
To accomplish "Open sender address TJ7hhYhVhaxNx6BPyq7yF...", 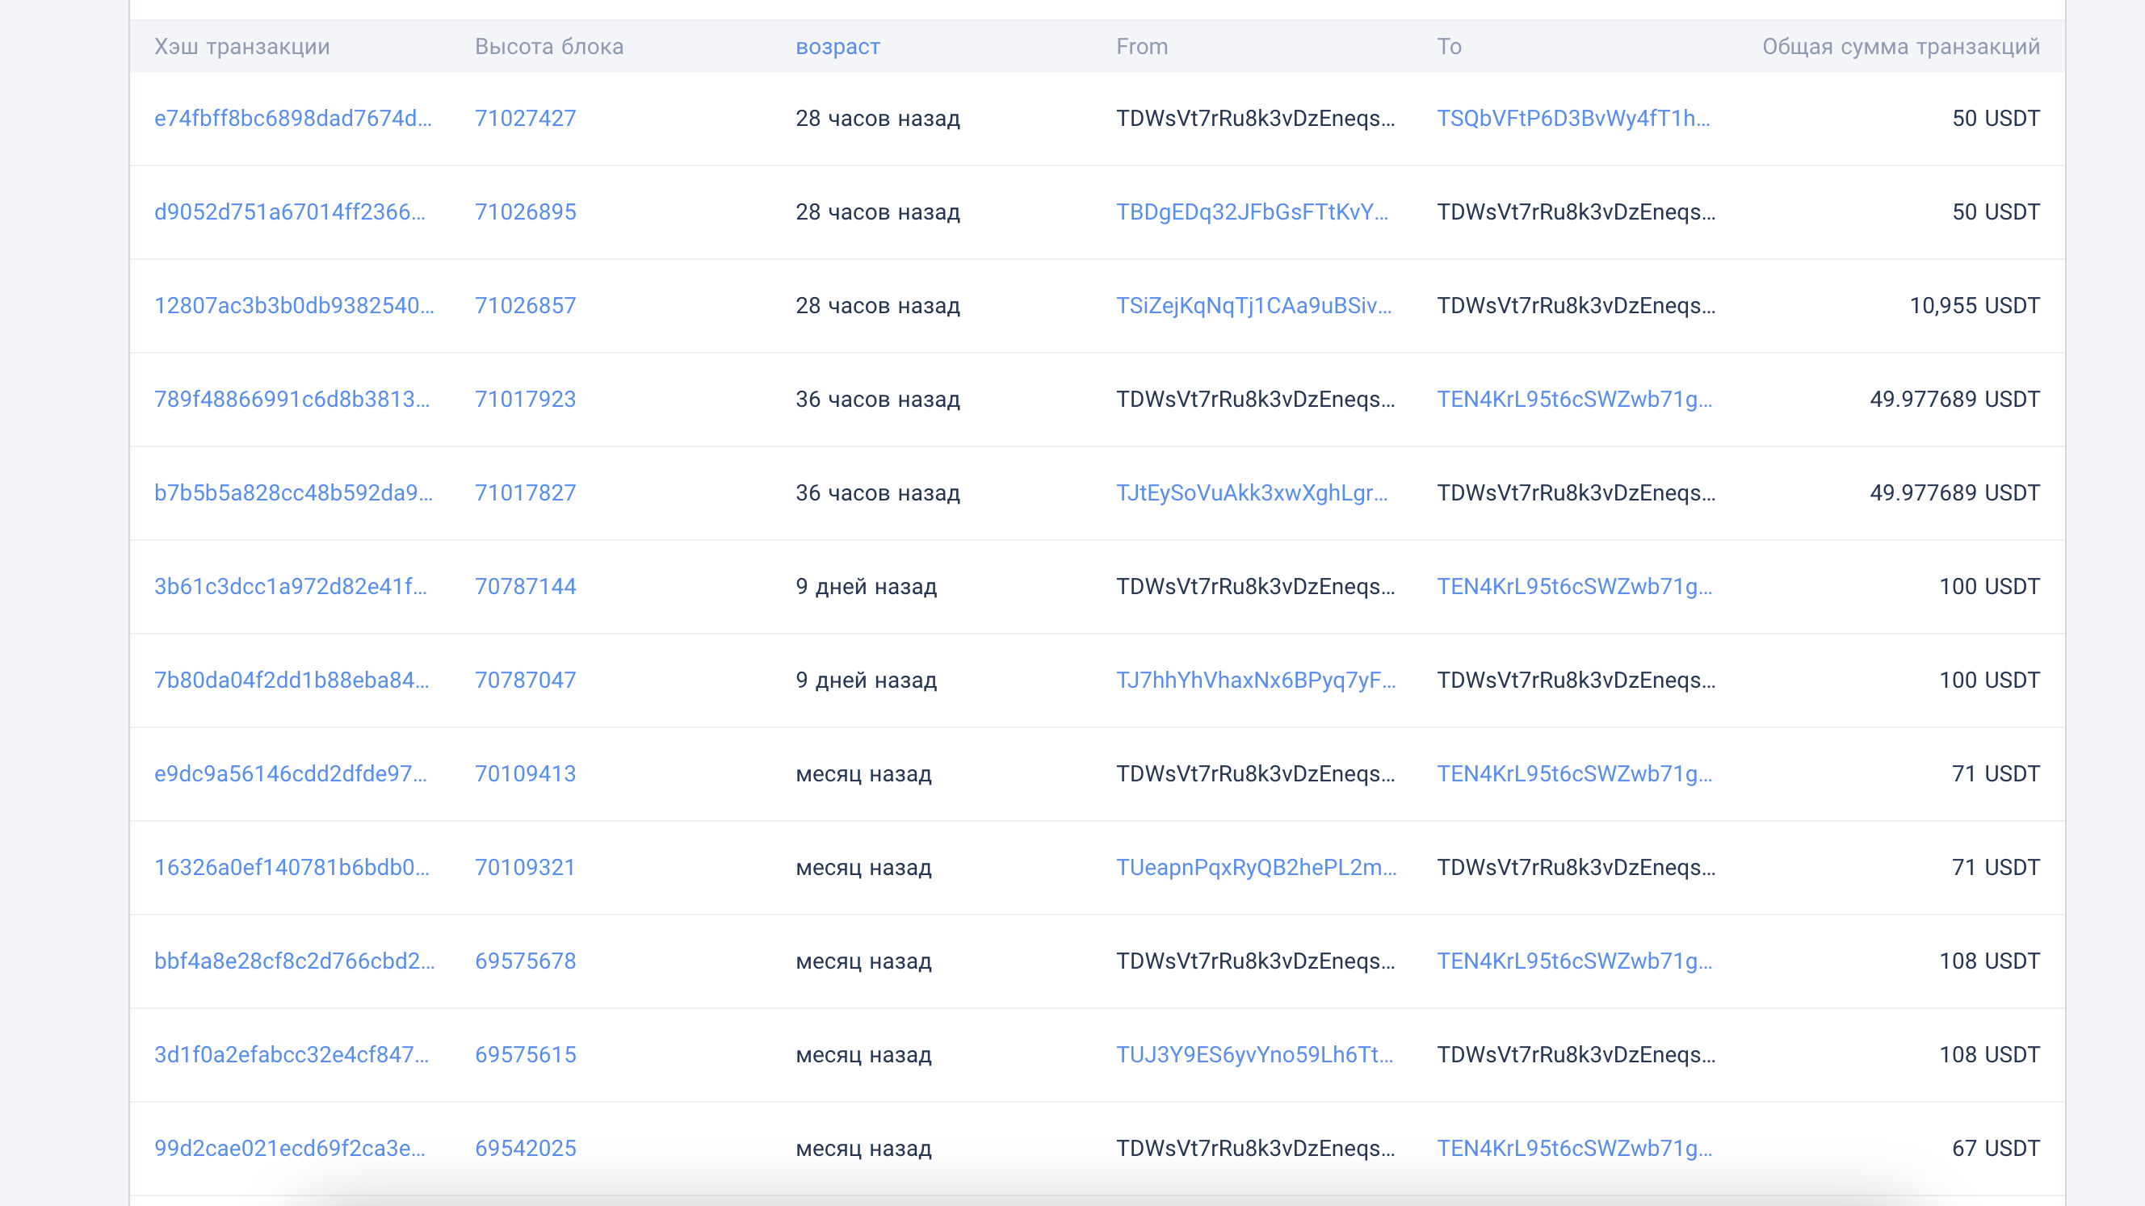I will [x=1257, y=680].
